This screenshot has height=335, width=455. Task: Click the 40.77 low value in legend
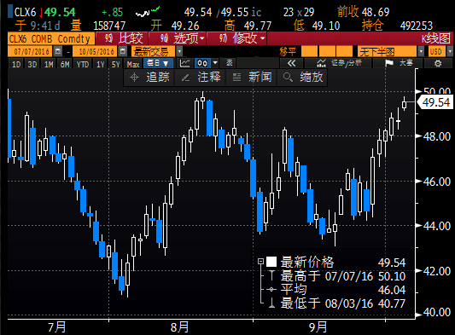click(392, 303)
